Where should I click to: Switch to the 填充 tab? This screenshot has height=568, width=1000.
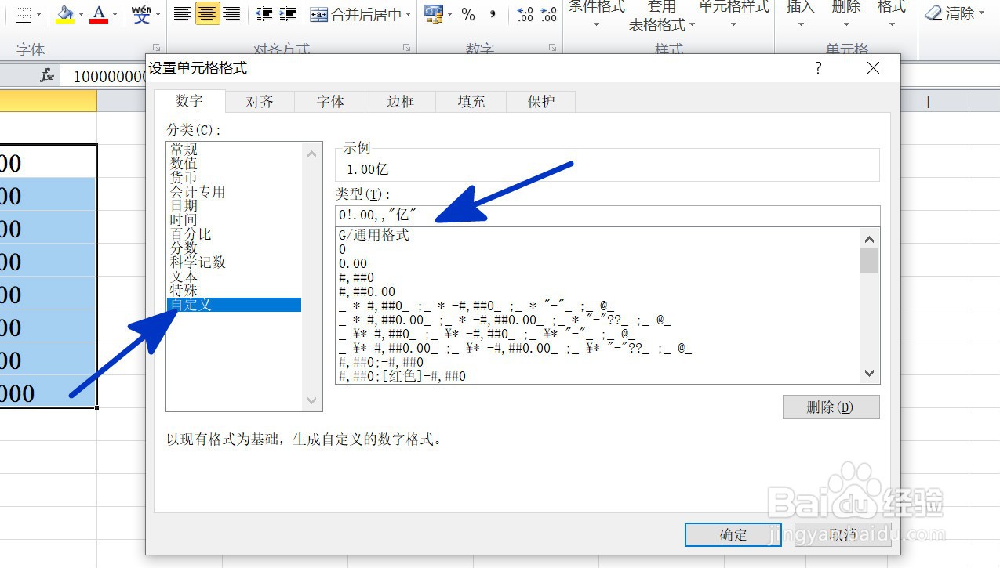[x=471, y=102]
